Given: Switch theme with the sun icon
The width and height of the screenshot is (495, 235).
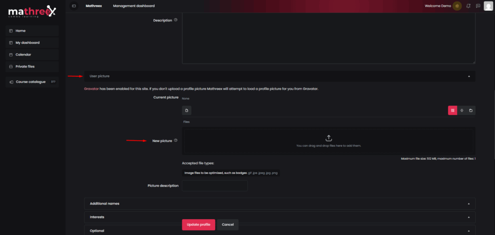Looking at the screenshot, I should [457, 6].
